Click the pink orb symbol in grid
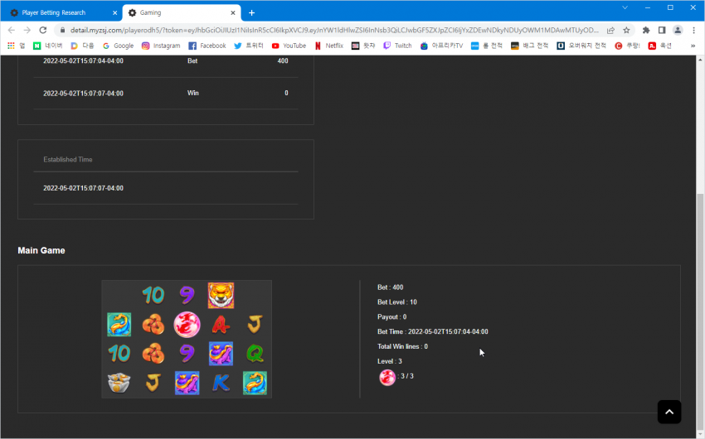 point(187,325)
